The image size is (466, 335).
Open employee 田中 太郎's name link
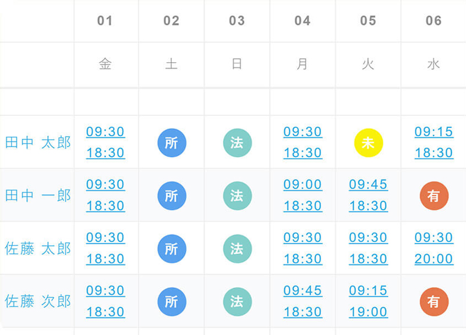(38, 142)
